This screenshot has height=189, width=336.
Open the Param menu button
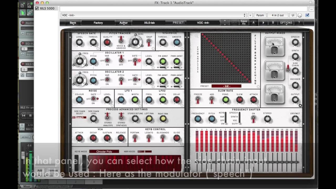pyautogui.click(x=260, y=15)
